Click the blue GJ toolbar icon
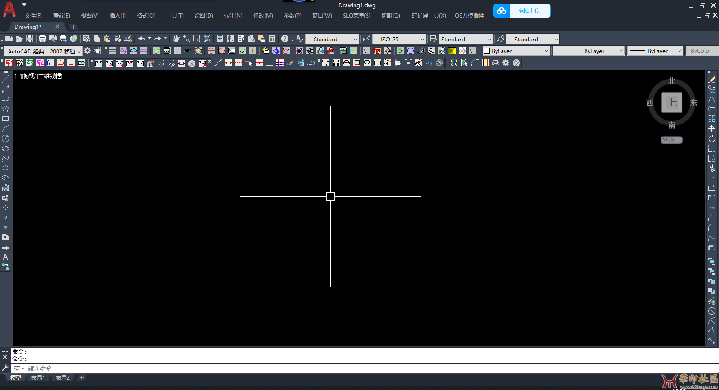This screenshot has height=390, width=719. pyautogui.click(x=50, y=63)
